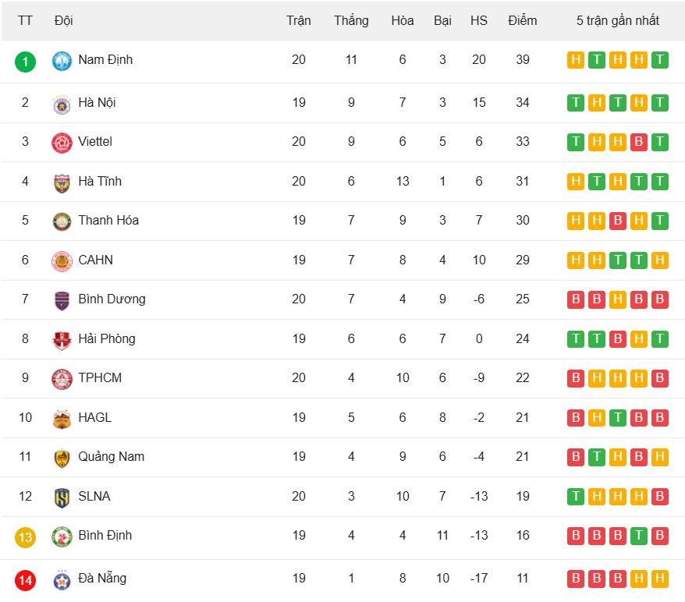Viewport: 685px width, 602px height.
Task: Click the Bình Dương team badge
Action: point(62,300)
